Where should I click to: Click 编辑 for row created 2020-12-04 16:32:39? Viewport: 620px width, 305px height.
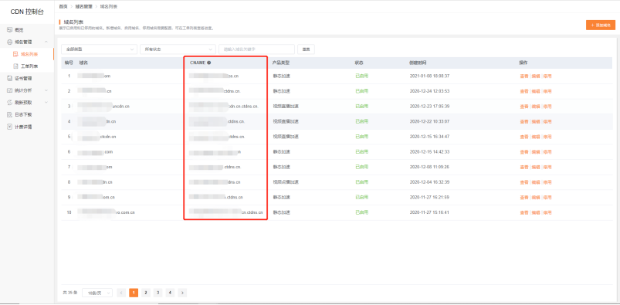click(x=535, y=182)
